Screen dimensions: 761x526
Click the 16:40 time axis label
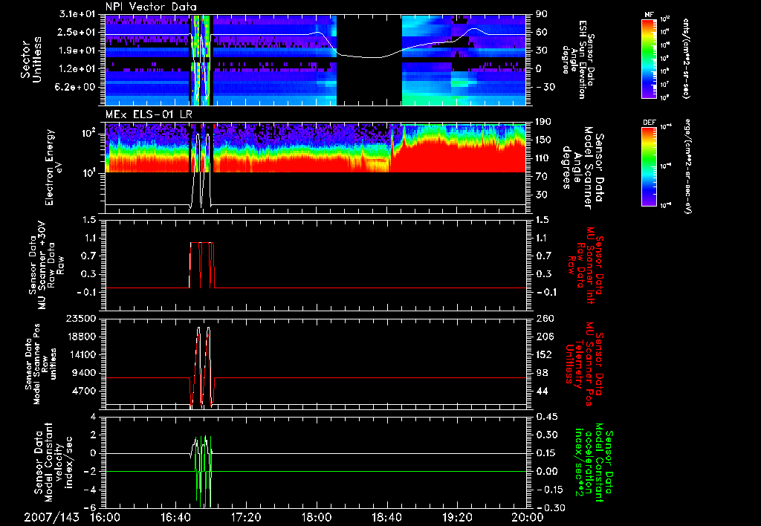pyautogui.click(x=175, y=518)
